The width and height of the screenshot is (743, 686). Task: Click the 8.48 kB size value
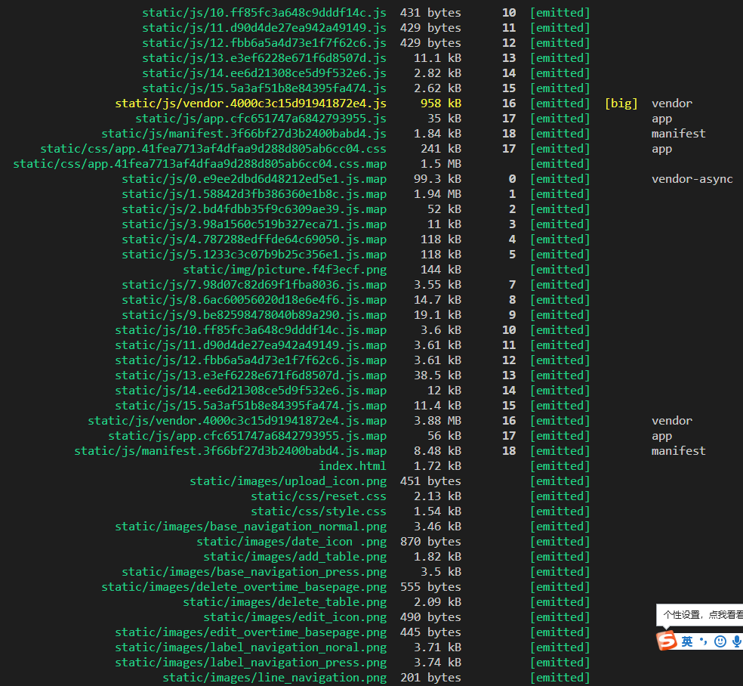click(x=437, y=451)
